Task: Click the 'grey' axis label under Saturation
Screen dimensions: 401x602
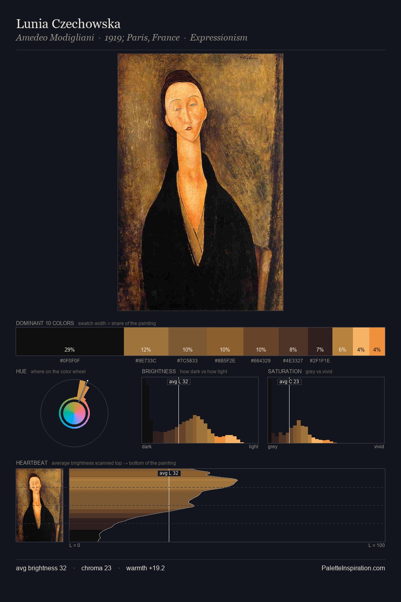Action: coord(273,446)
